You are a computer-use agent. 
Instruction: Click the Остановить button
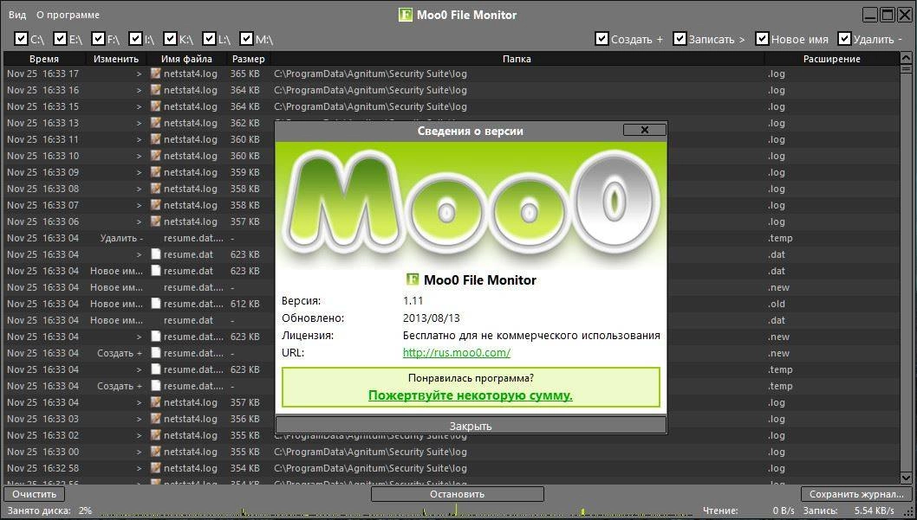(458, 494)
